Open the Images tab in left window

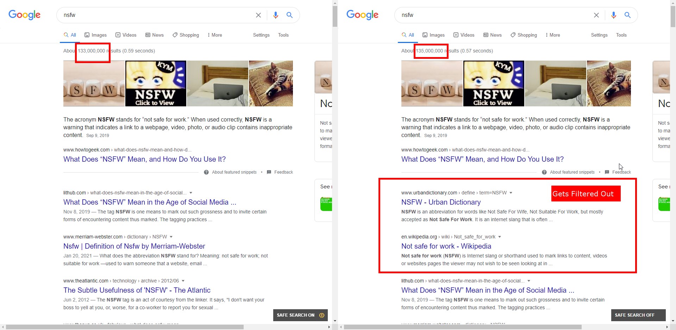tap(96, 35)
